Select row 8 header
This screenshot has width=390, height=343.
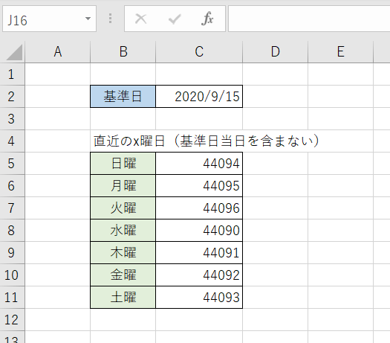(12, 231)
